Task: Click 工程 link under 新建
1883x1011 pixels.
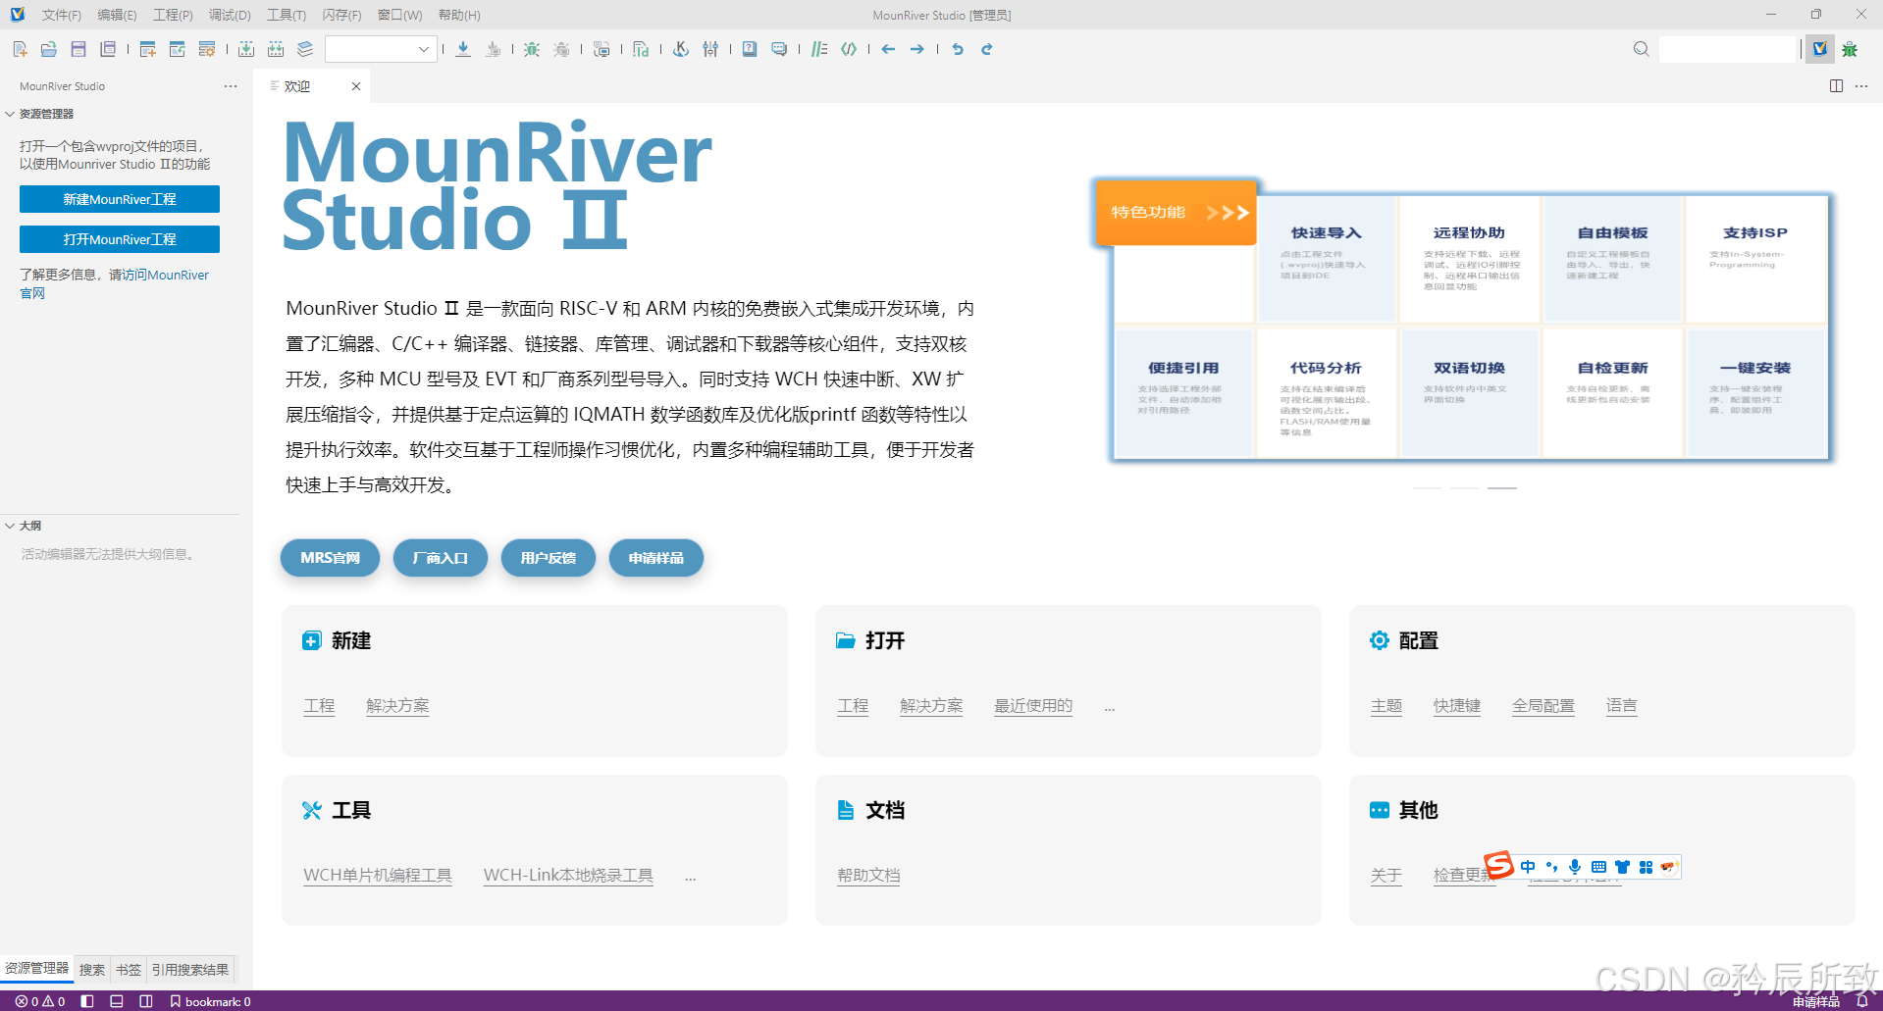Action: tap(319, 706)
